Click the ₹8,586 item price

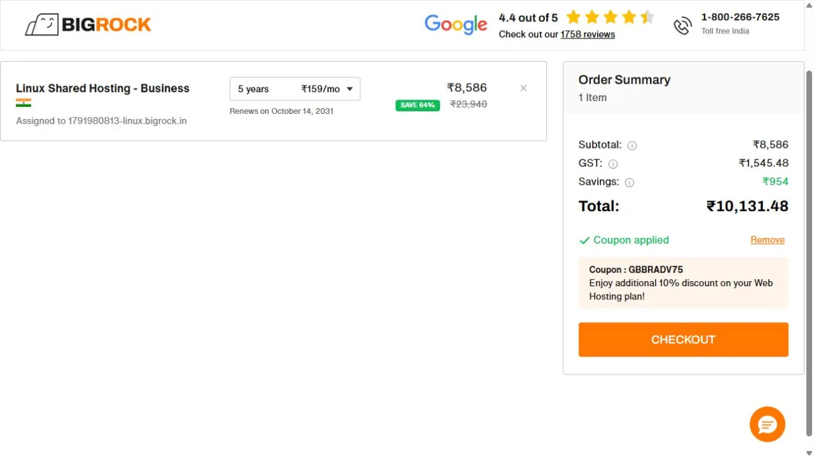pyautogui.click(x=467, y=88)
